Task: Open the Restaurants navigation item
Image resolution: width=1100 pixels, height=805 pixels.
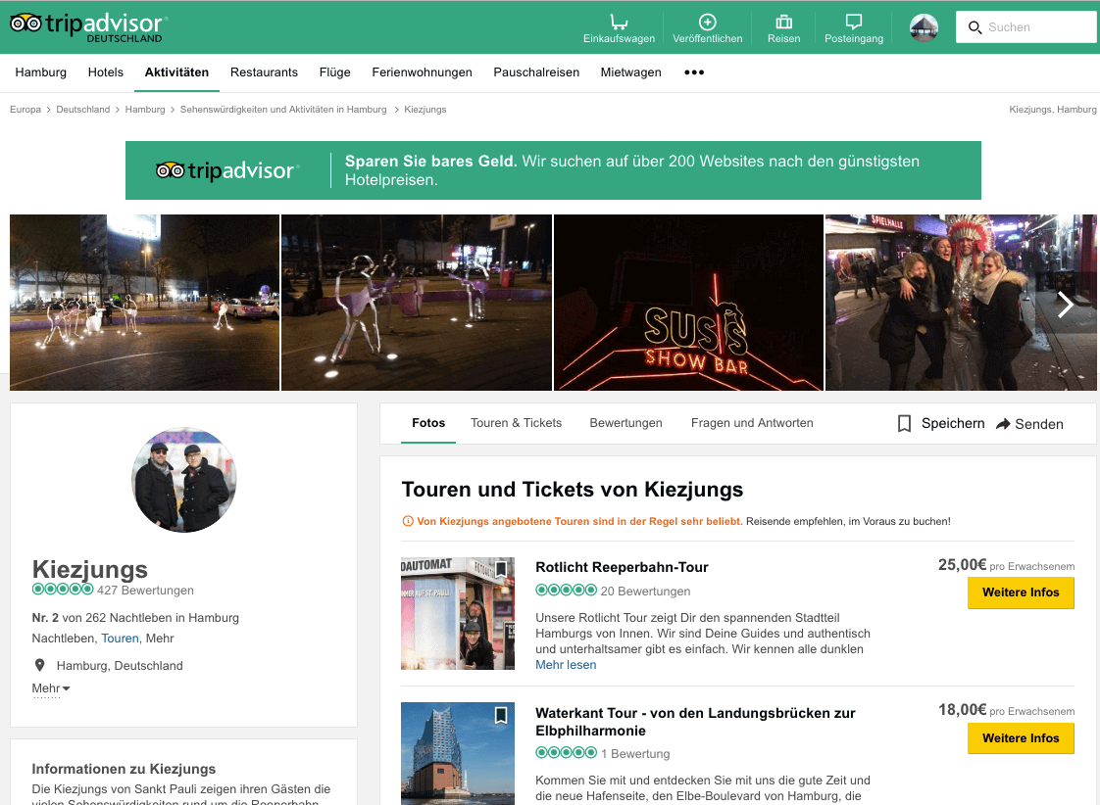Action: click(x=264, y=72)
